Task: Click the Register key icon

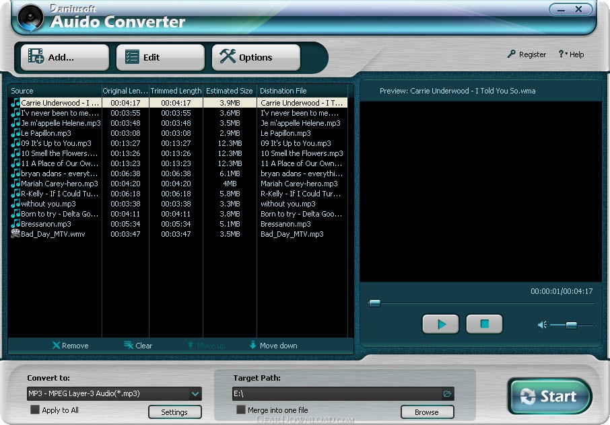Action: click(x=511, y=54)
